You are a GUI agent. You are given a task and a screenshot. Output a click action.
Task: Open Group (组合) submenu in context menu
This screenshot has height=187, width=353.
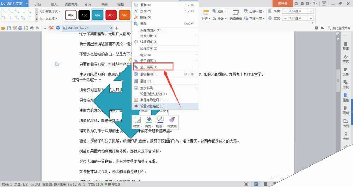pos(165,55)
